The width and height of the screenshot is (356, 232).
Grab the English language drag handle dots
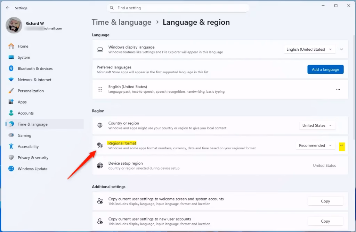pyautogui.click(x=100, y=89)
